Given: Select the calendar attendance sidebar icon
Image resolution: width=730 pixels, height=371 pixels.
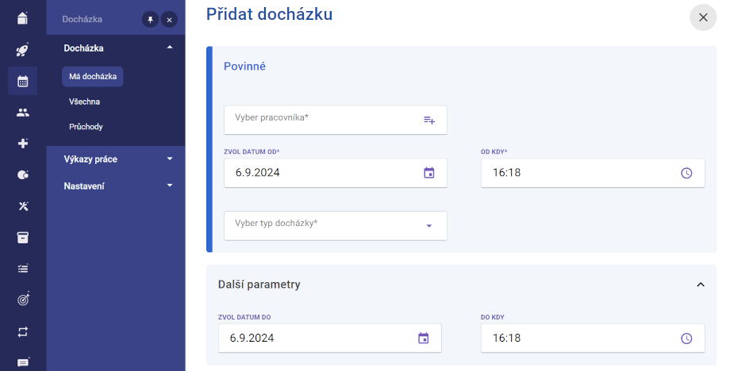Looking at the screenshot, I should coord(22,82).
